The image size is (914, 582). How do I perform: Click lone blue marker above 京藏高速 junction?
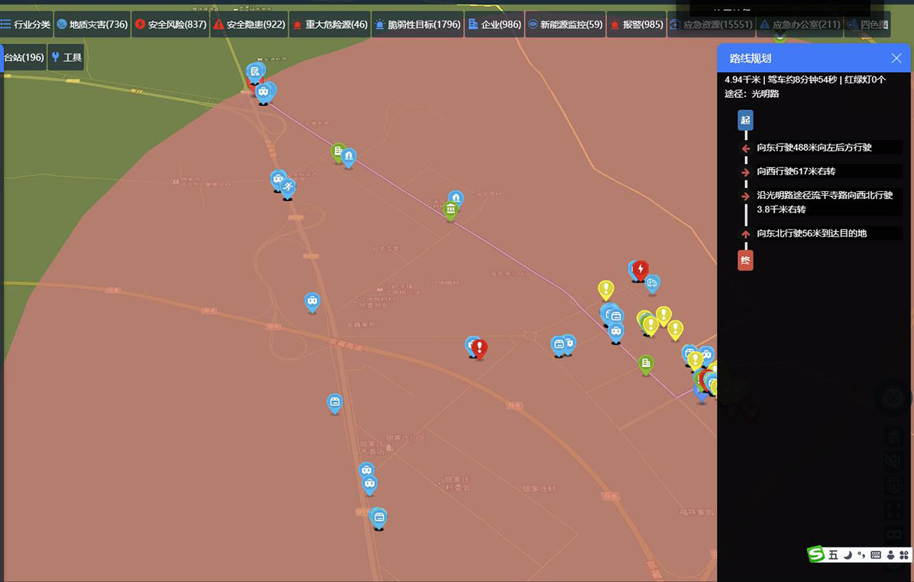[313, 302]
